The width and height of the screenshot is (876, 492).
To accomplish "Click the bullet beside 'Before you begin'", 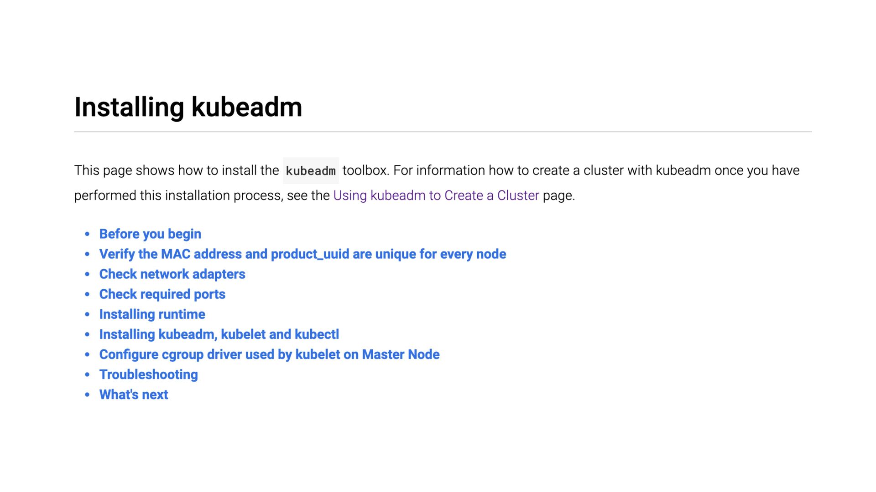I will (87, 234).
